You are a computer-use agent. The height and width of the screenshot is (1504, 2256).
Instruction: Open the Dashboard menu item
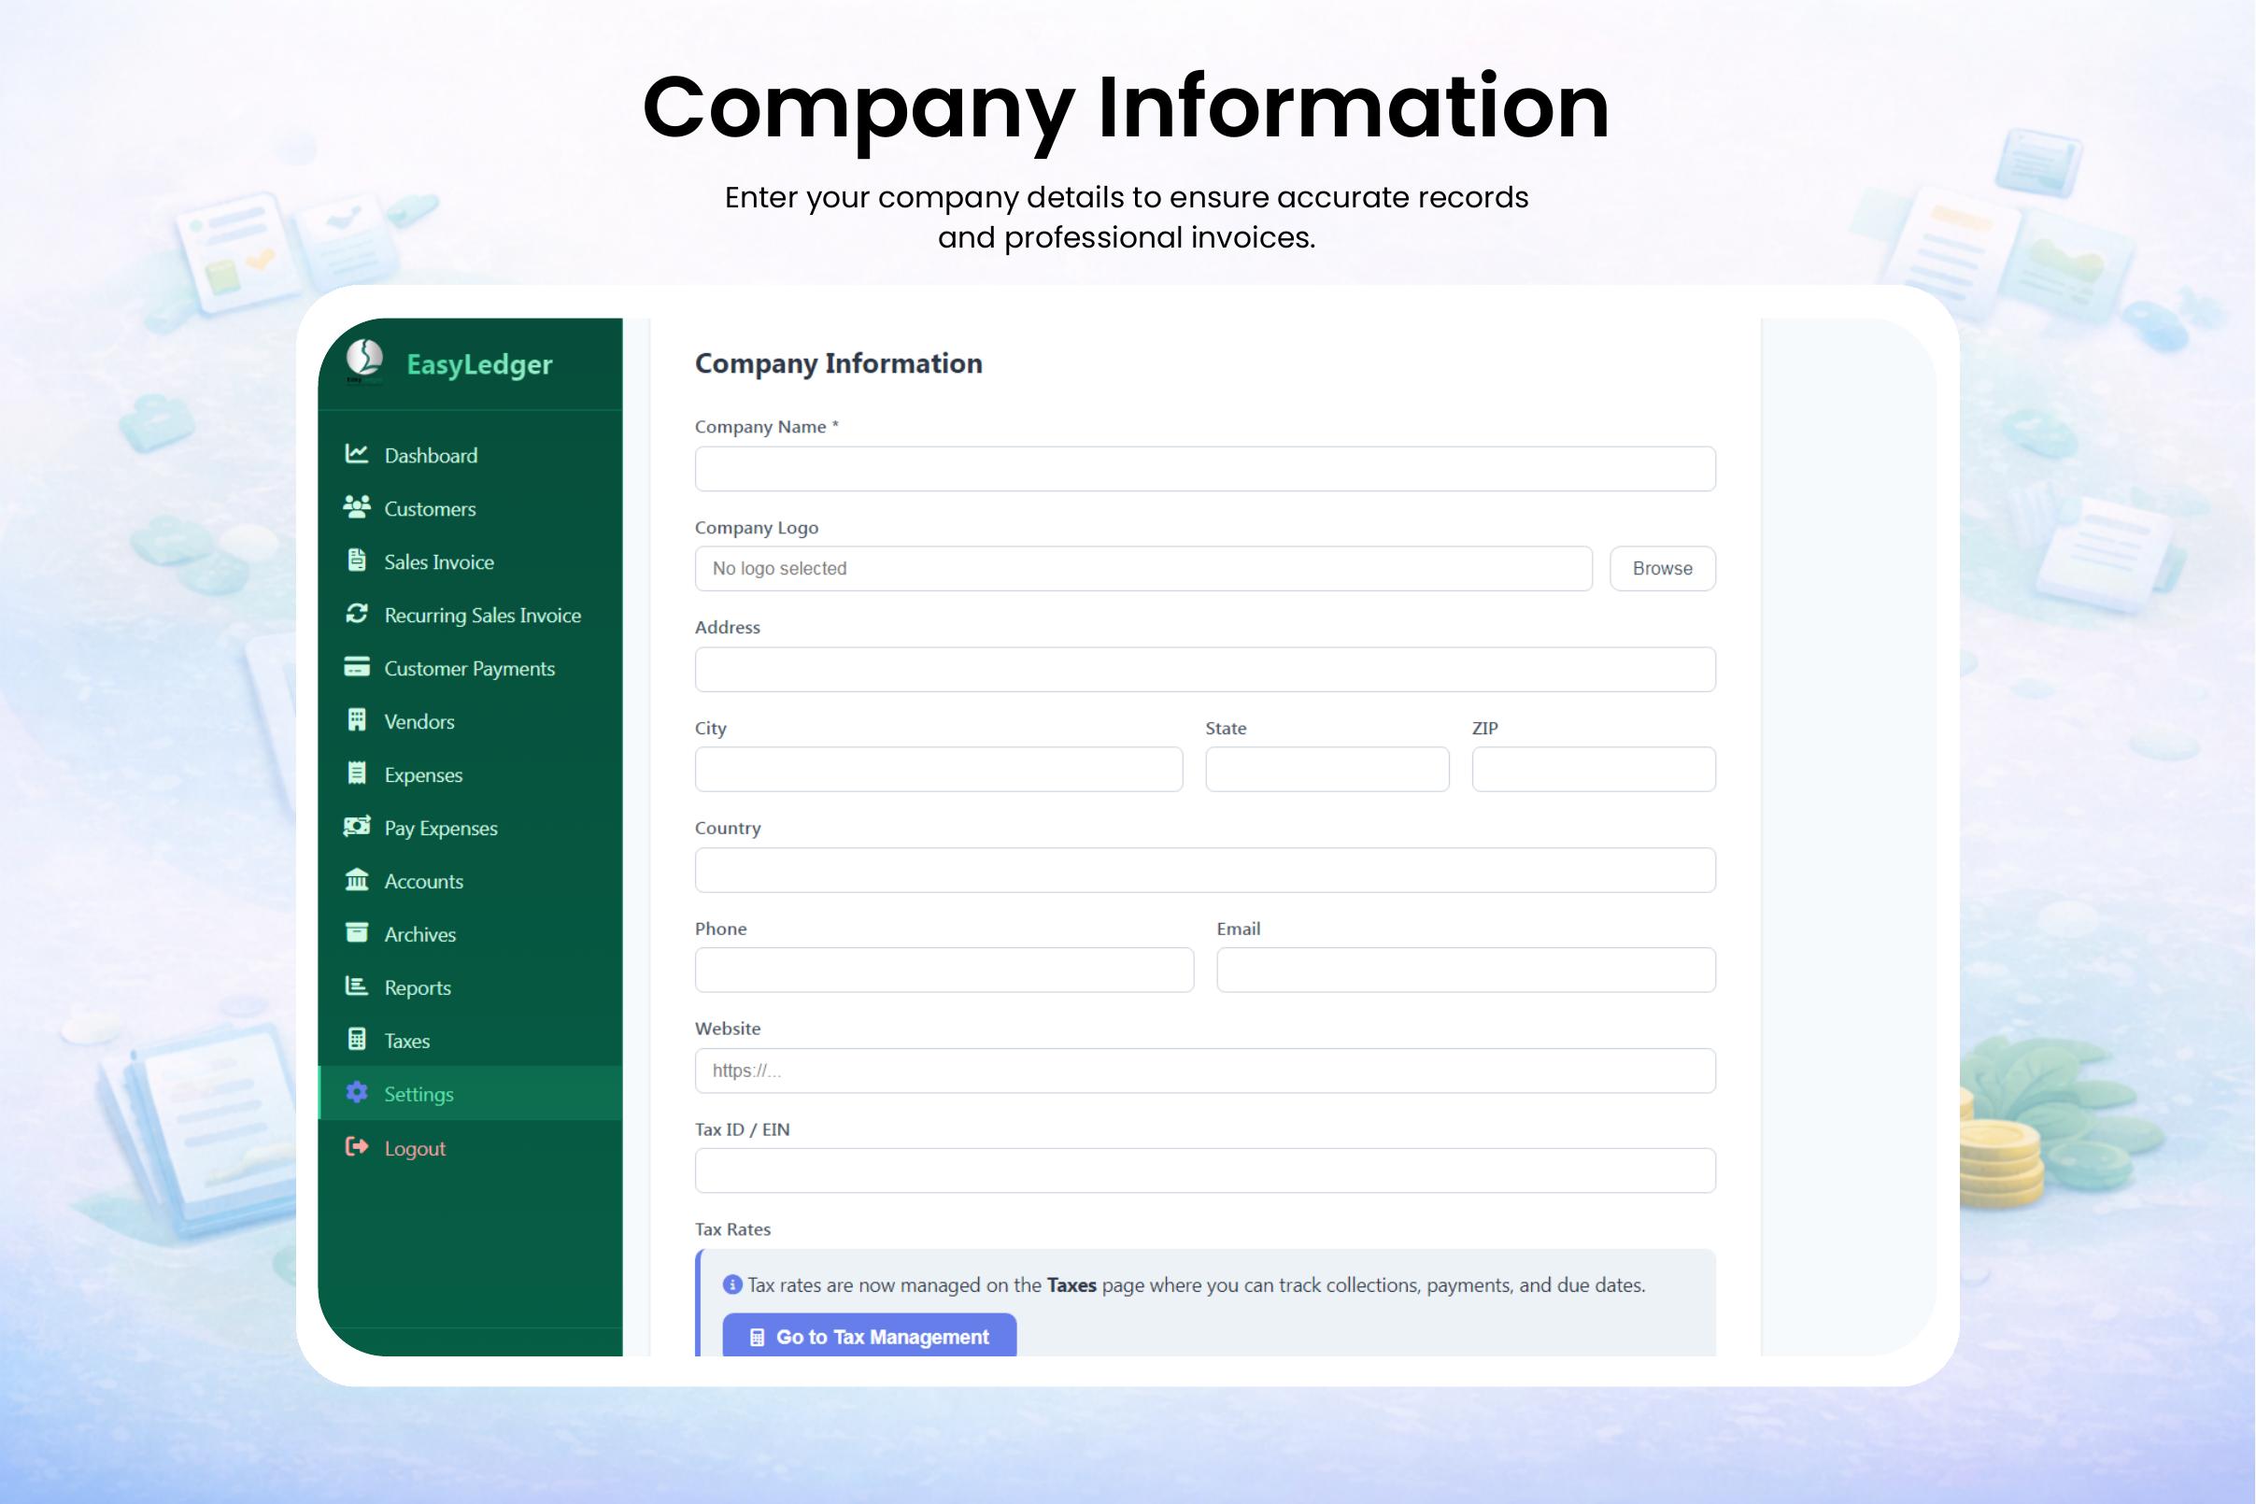pos(431,456)
